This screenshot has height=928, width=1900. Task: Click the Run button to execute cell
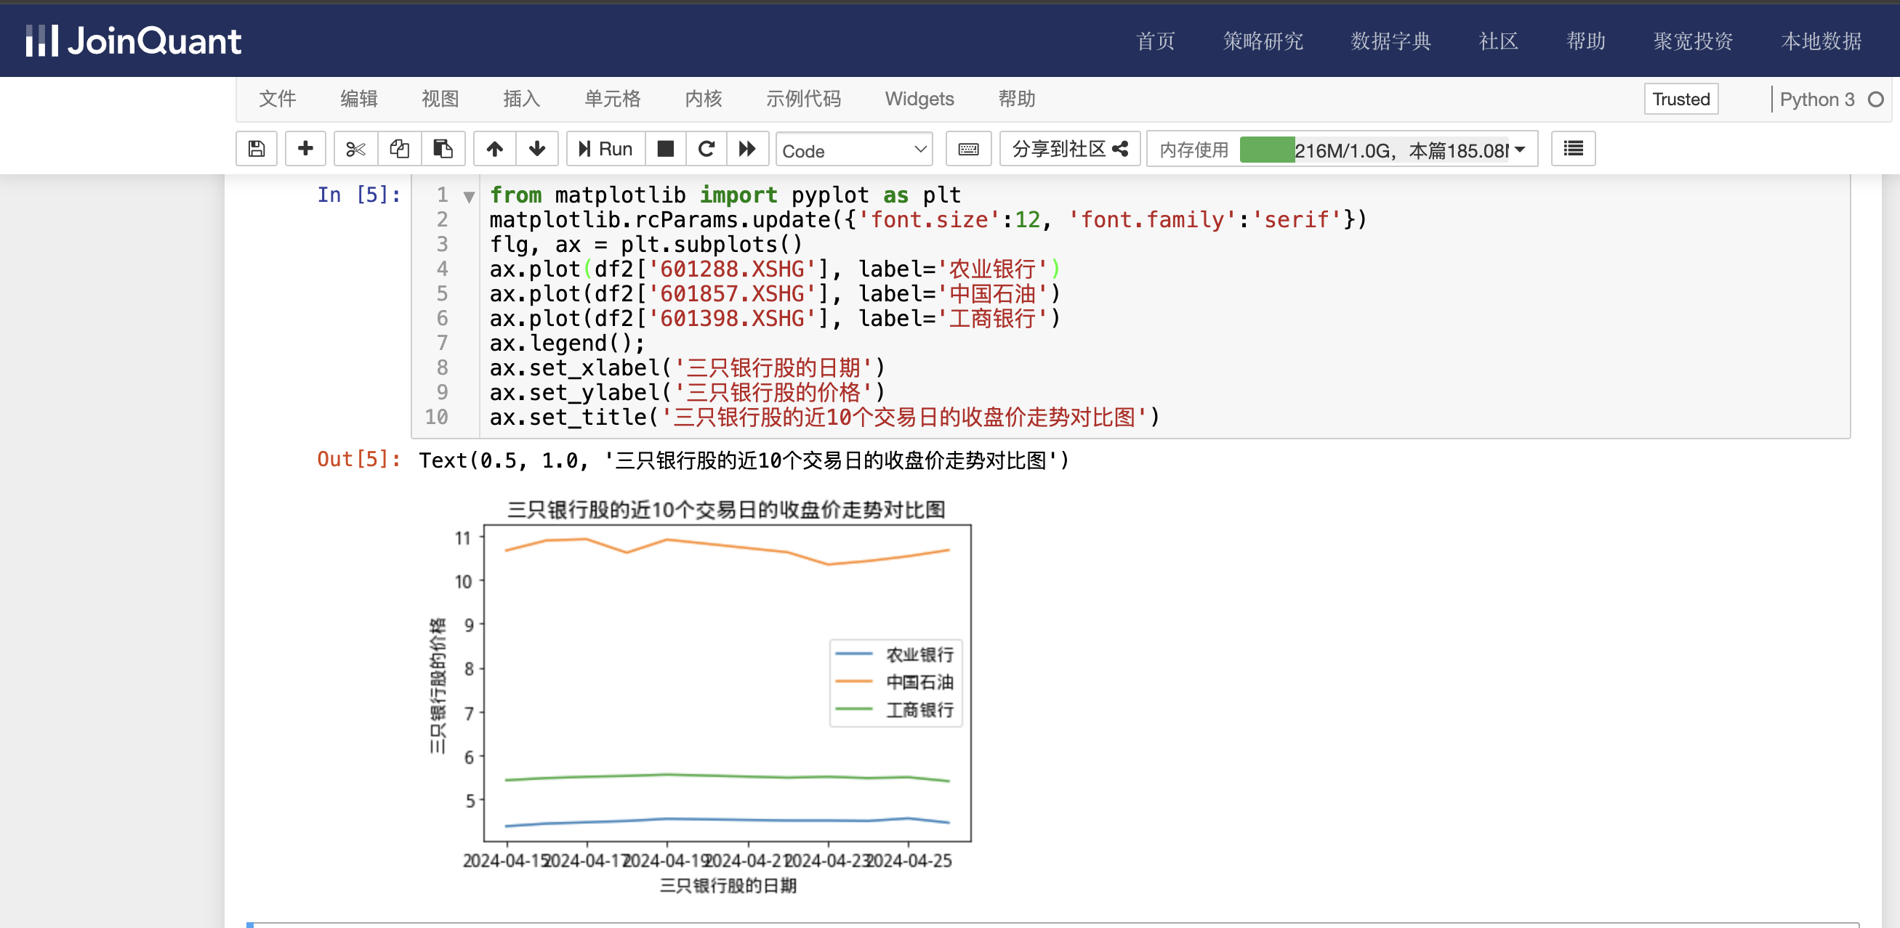[606, 149]
